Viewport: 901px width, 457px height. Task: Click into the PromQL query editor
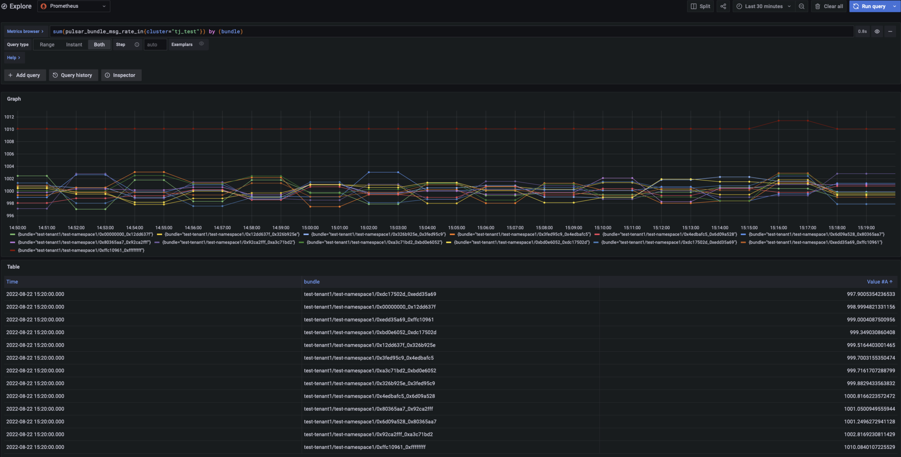(x=452, y=32)
